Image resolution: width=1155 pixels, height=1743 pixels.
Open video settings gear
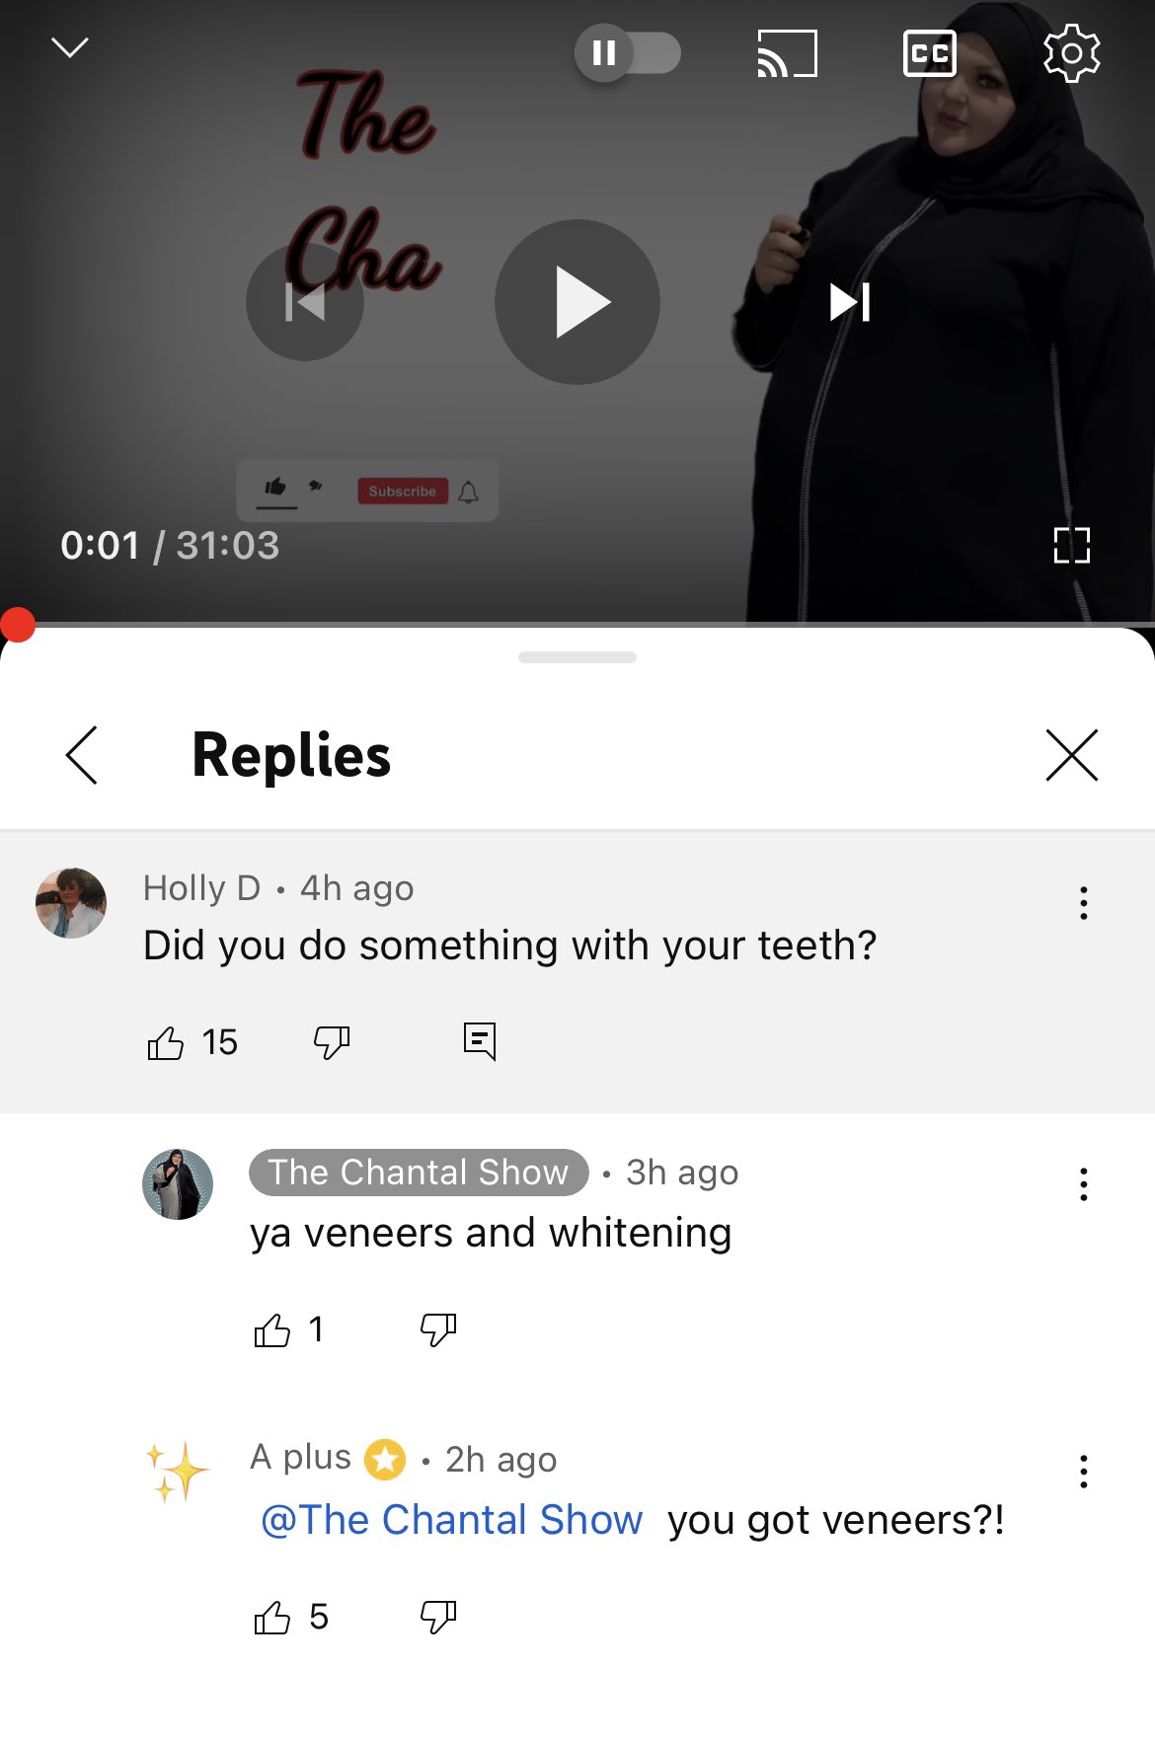click(1071, 53)
